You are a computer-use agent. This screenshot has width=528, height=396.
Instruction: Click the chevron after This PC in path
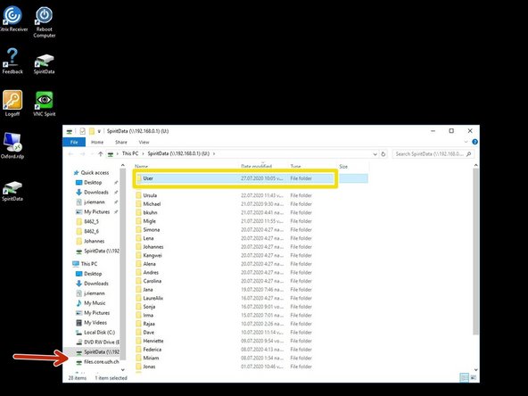pos(143,154)
